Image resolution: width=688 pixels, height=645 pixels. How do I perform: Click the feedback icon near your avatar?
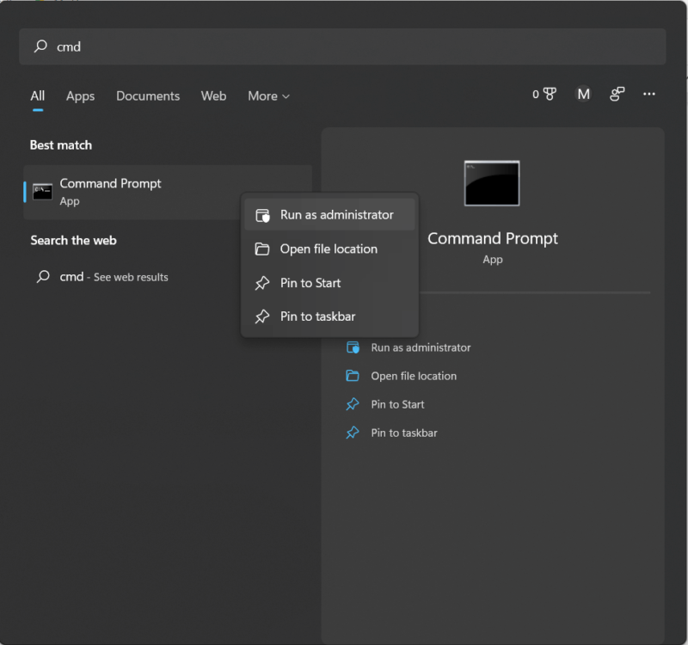pos(617,94)
